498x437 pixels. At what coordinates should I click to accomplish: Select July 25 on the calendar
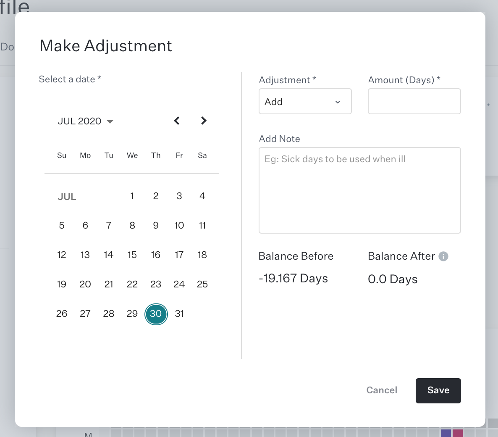tap(202, 284)
